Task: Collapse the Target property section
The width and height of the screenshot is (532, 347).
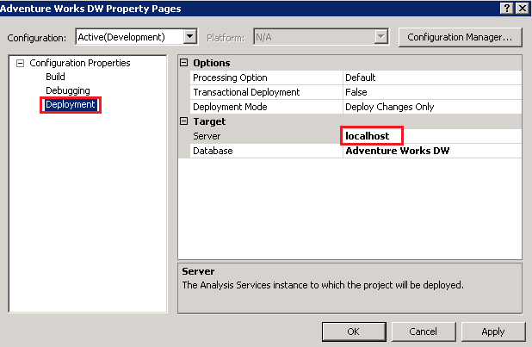Action: (183, 121)
